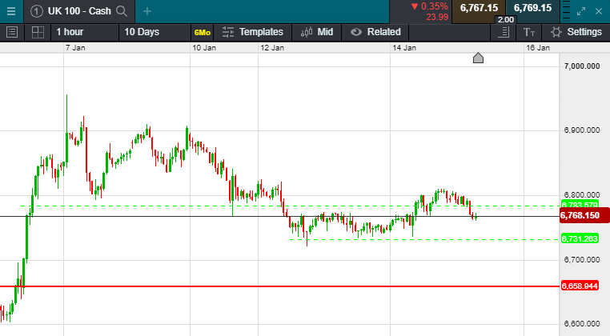Open the Mid price type dropdown
This screenshot has height=336, width=610.
317,32
